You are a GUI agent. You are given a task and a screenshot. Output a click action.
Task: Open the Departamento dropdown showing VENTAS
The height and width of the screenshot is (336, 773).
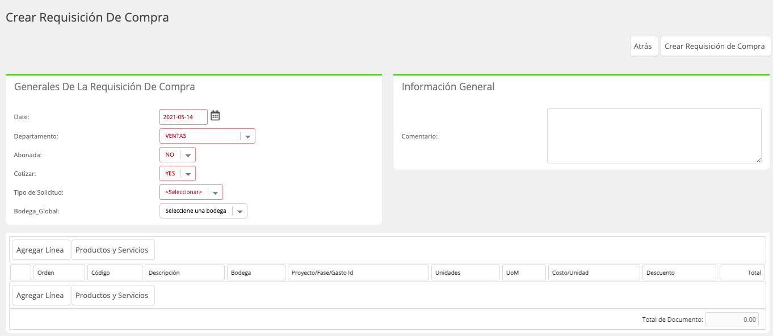click(207, 136)
